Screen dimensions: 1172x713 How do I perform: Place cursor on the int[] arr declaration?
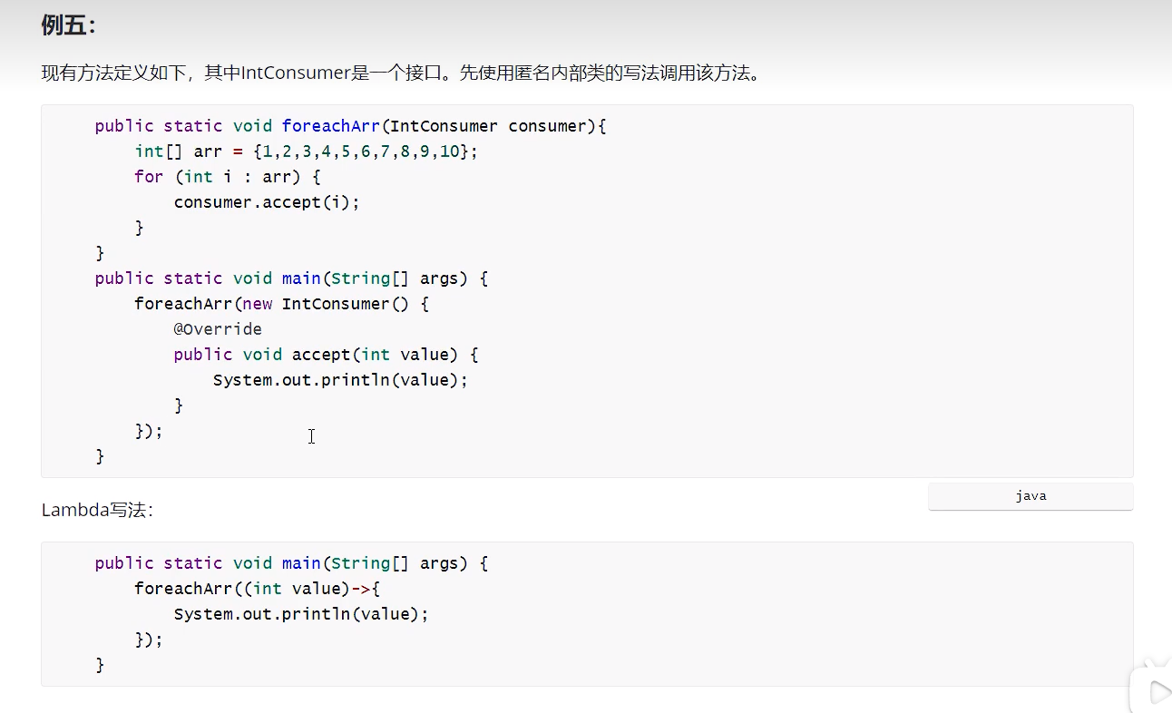177,151
